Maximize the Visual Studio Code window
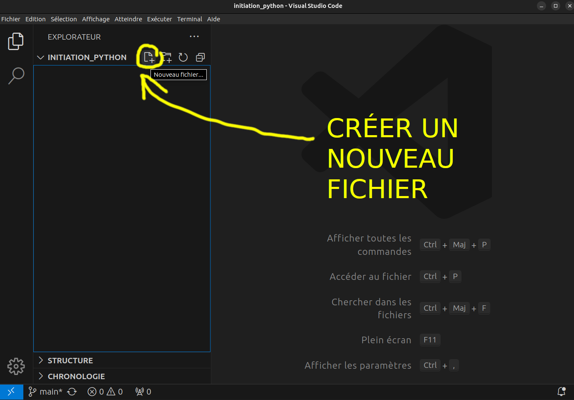The width and height of the screenshot is (574, 400). click(x=556, y=6)
